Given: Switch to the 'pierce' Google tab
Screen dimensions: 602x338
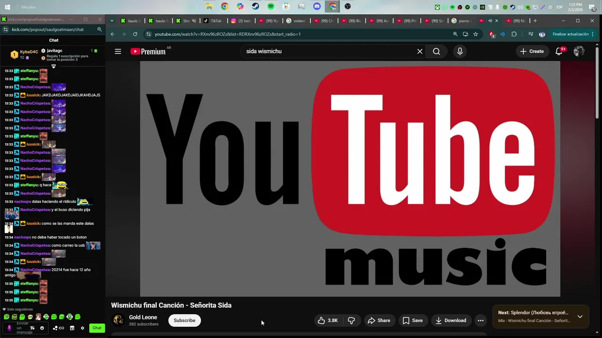Looking at the screenshot, I should [461, 21].
